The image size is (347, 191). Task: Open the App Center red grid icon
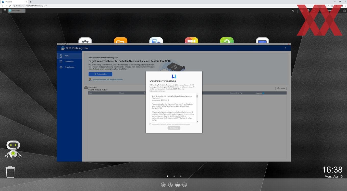tap(192, 41)
